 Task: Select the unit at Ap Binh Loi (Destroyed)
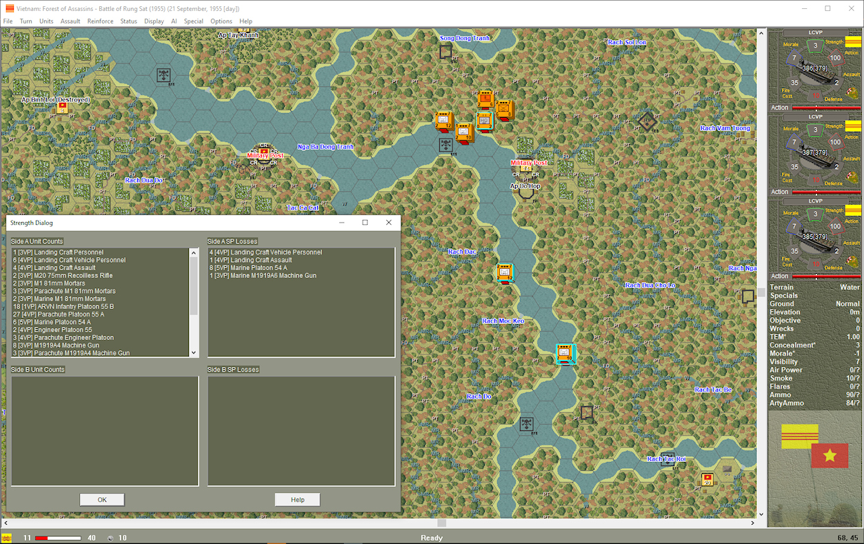coord(62,109)
